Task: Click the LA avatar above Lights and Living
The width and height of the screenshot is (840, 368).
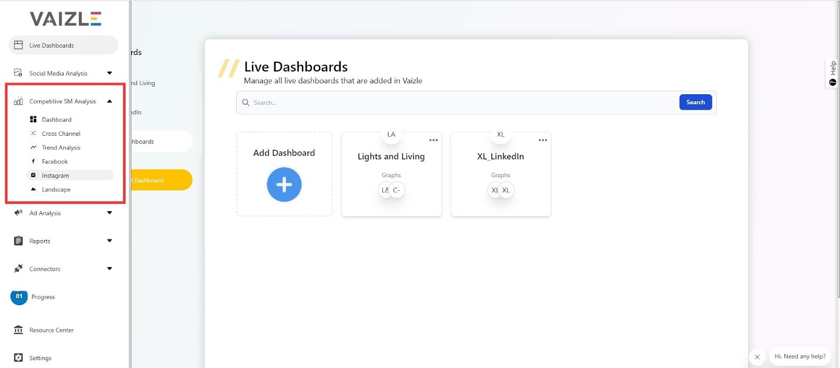Action: [391, 135]
